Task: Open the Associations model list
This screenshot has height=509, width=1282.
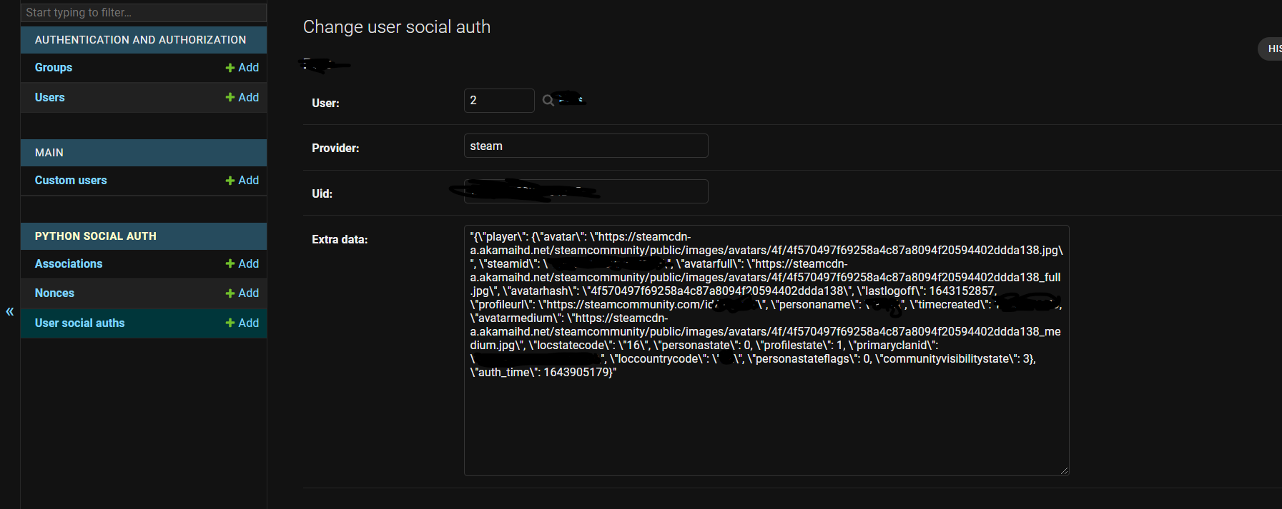Action: point(69,264)
